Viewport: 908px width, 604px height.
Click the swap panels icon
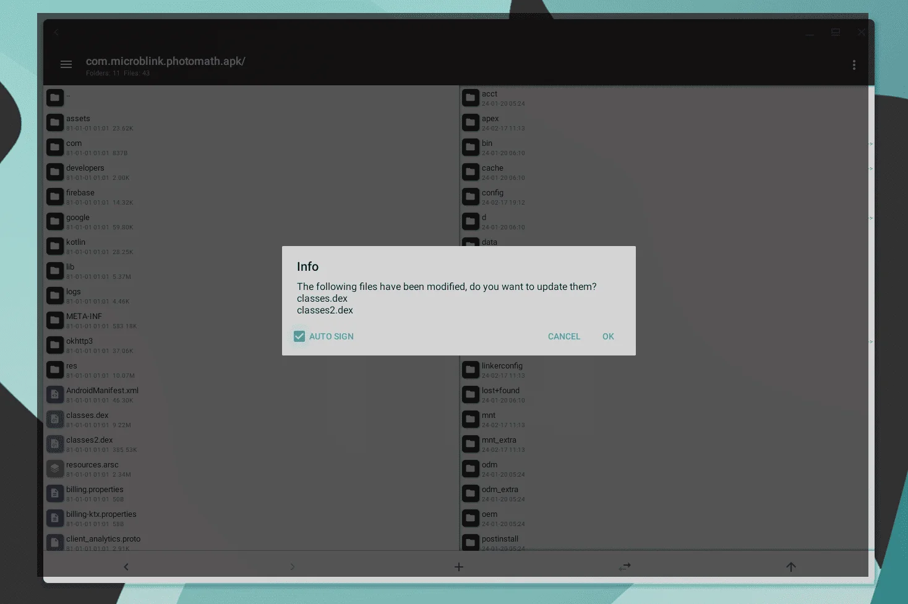point(625,567)
